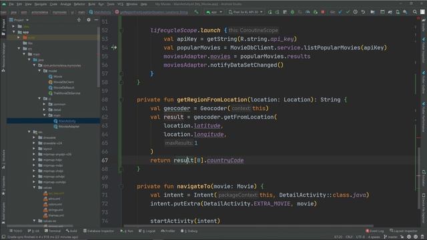Collapse the app module tree node
The image size is (427, 240).
(13, 32)
